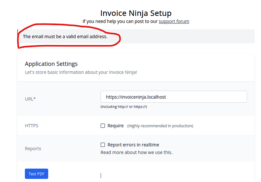Click the Invoice Ninja Setup heading
The image size is (261, 182).
(136, 13)
